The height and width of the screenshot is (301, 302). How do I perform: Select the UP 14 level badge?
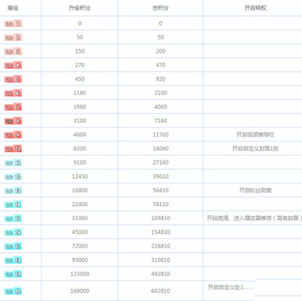pos(13,204)
